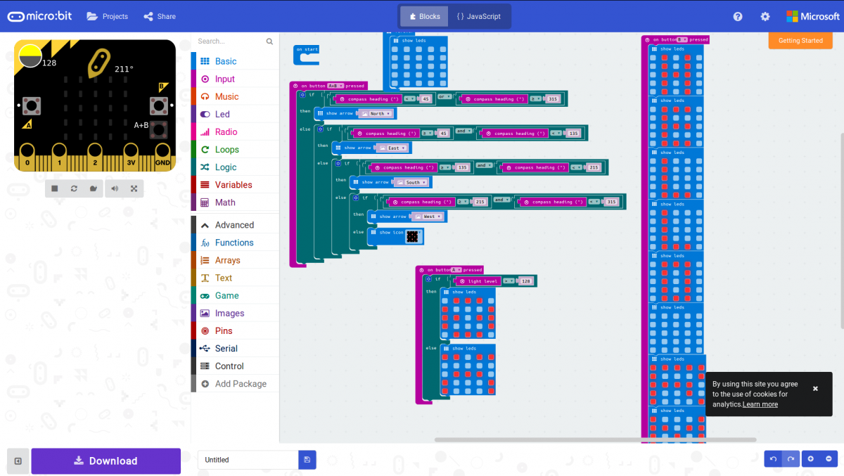Follow the Learn more cookie link
This screenshot has height=476, width=844.
click(x=760, y=404)
